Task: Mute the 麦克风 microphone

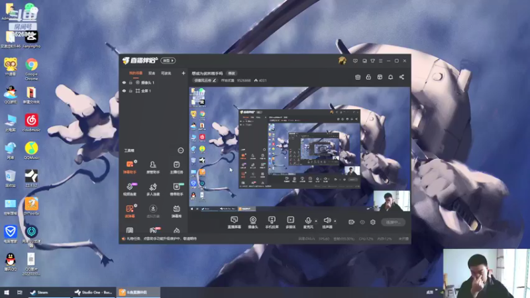Action: [308, 223]
